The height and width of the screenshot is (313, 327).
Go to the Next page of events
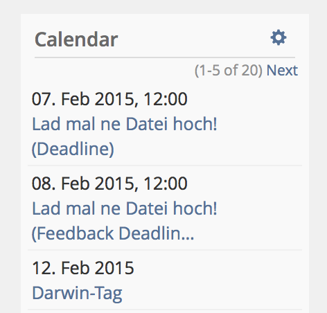point(282,70)
